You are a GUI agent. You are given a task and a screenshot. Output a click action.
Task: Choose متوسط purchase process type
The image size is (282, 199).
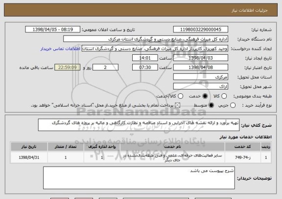211,106
